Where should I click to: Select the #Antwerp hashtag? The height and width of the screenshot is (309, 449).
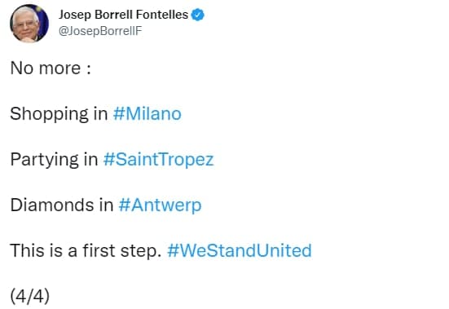point(160,205)
